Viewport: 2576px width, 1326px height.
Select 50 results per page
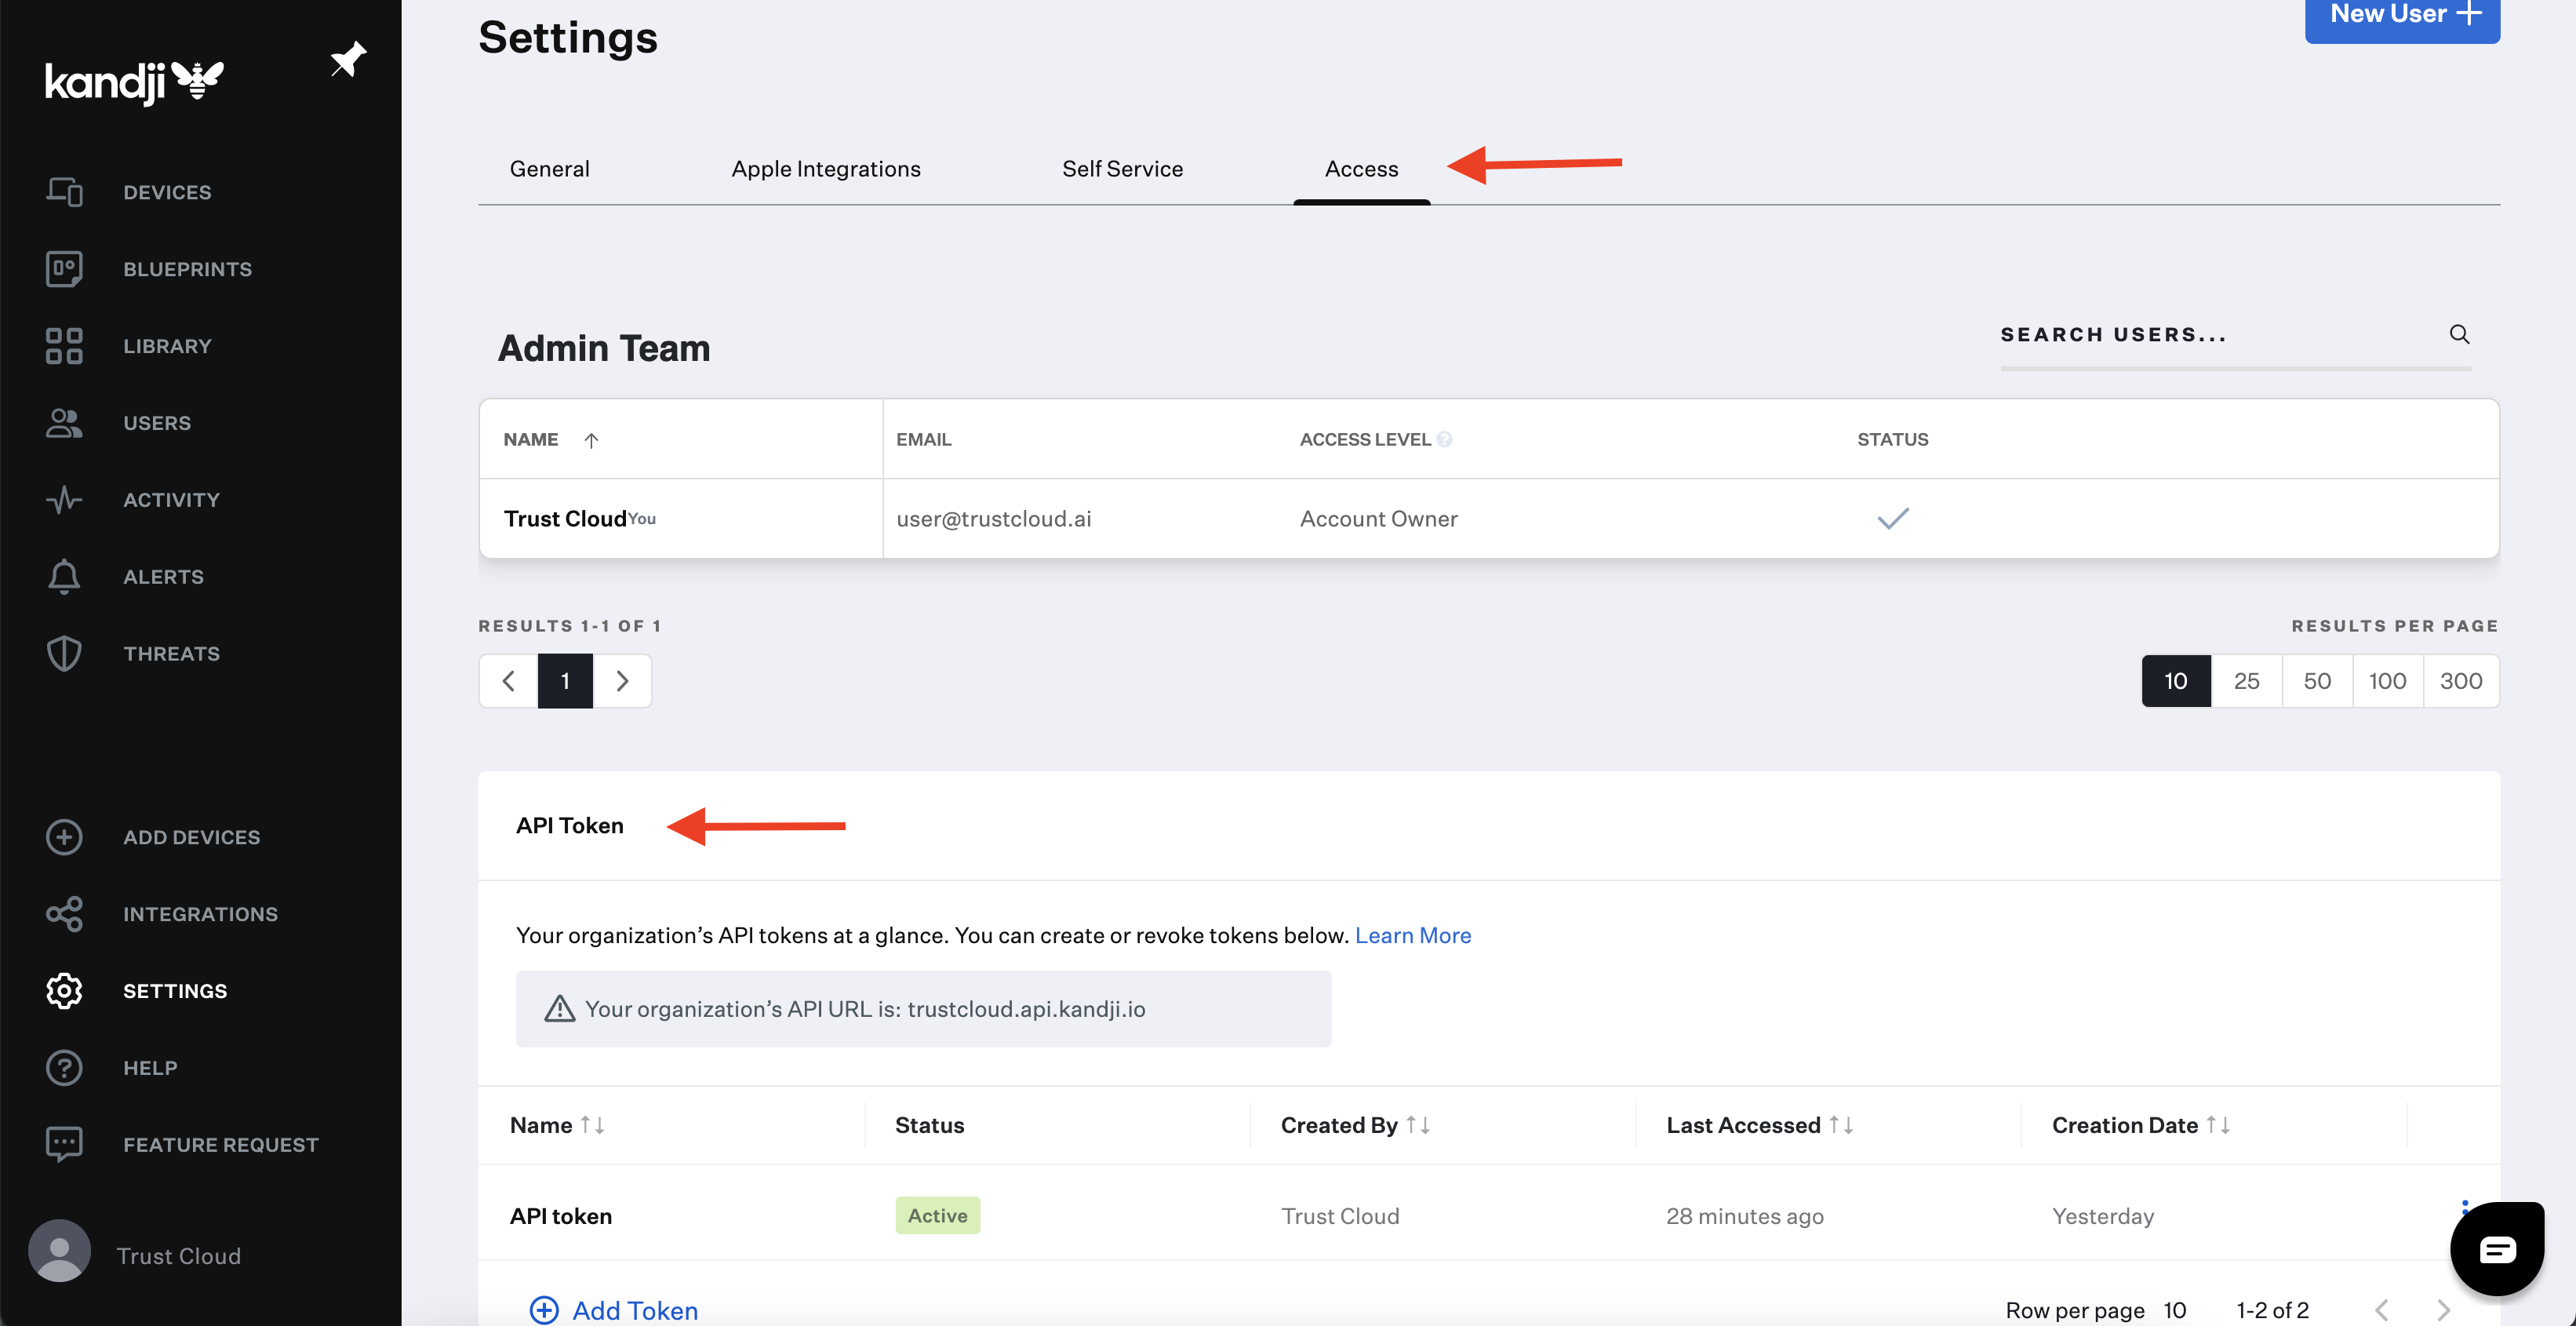pos(2317,680)
